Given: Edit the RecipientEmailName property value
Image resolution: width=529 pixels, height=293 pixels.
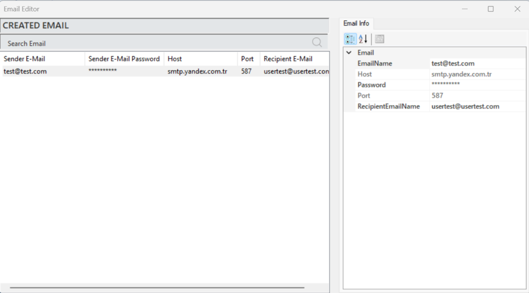Looking at the screenshot, I should [x=477, y=106].
